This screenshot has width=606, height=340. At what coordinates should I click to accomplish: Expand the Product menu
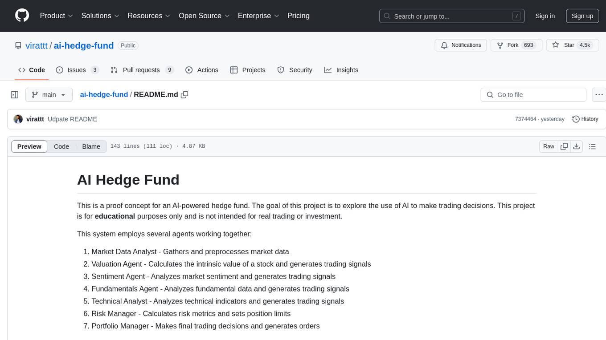tap(57, 16)
